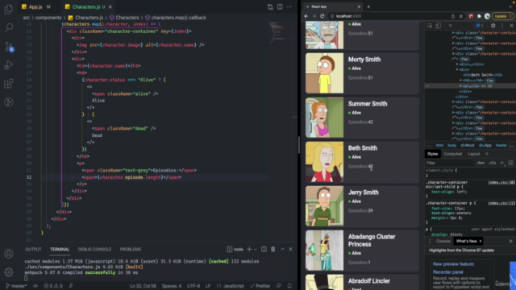Collapse the Beth Smith parent div node
The image size is (516, 290).
coord(457,70)
